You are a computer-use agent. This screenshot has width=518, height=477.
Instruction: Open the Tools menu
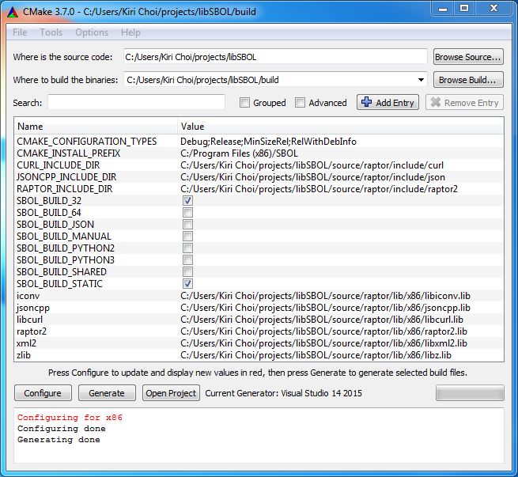pyautogui.click(x=51, y=32)
